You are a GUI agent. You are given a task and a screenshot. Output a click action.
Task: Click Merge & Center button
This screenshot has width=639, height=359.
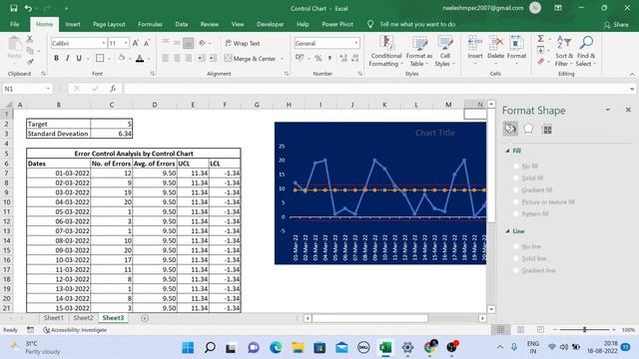(x=250, y=59)
